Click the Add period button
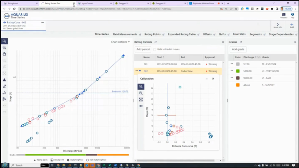 [143, 49]
